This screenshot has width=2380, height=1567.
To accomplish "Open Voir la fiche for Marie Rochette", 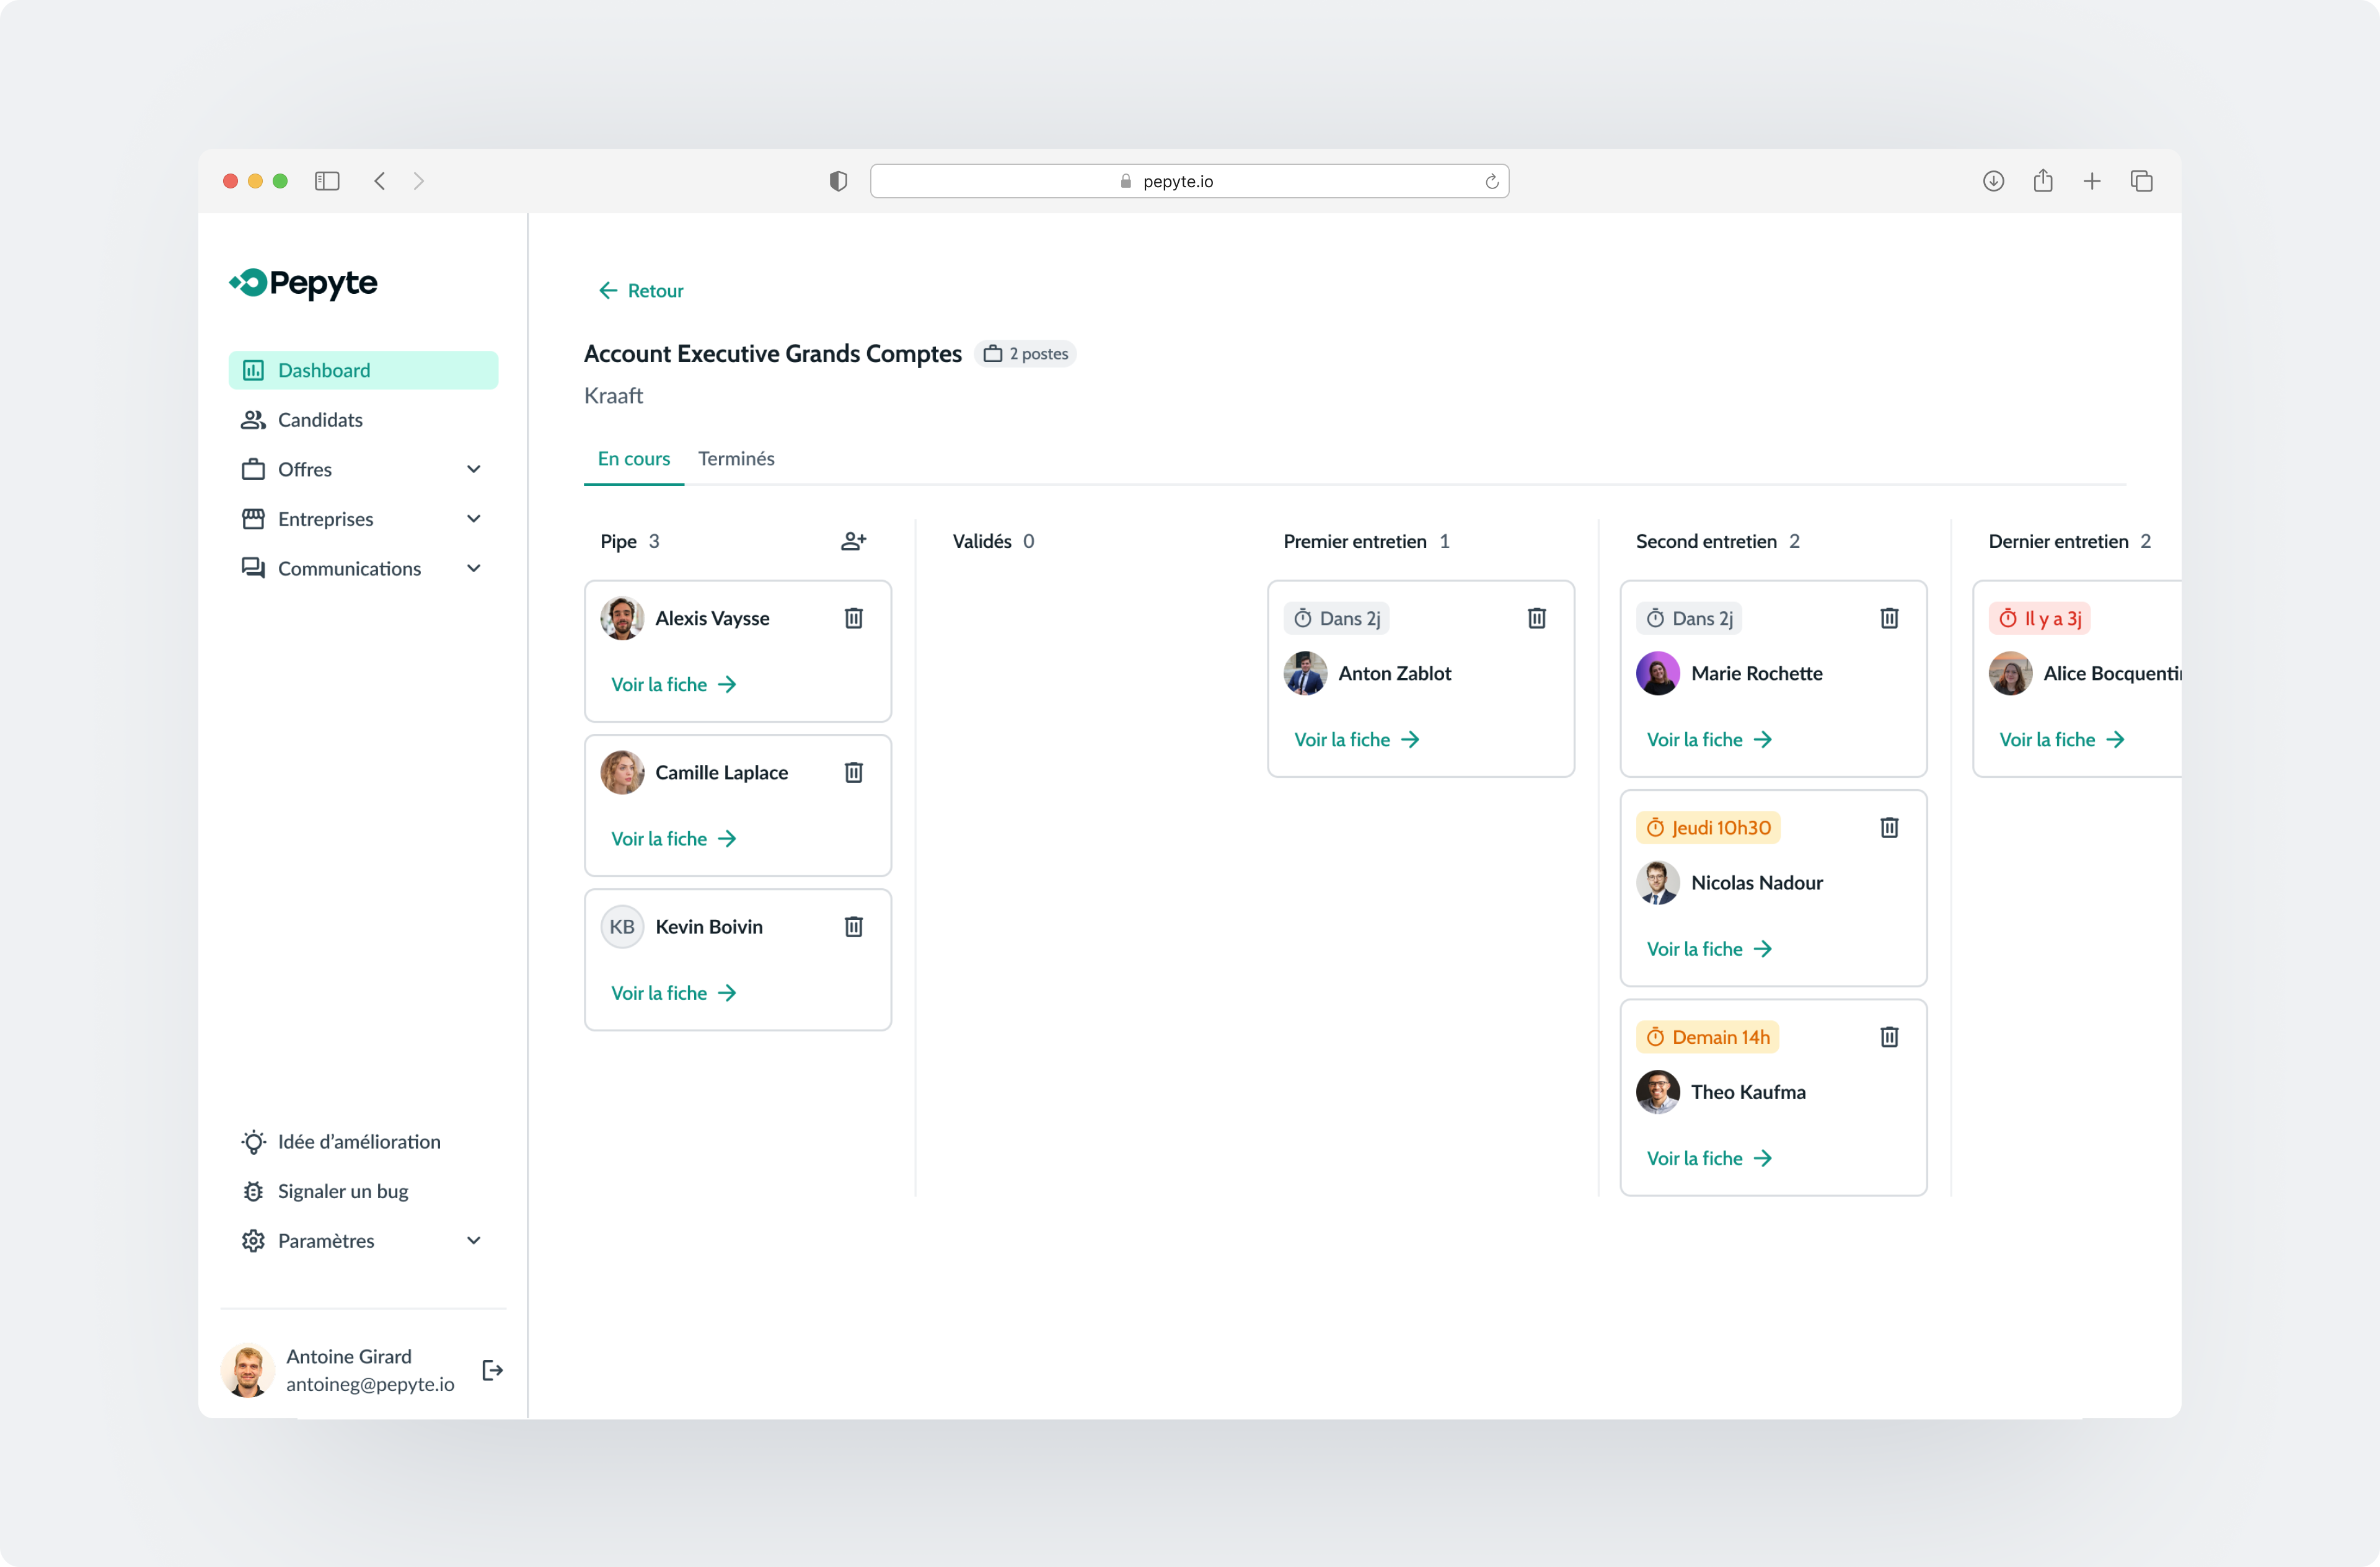I will click(1709, 739).
